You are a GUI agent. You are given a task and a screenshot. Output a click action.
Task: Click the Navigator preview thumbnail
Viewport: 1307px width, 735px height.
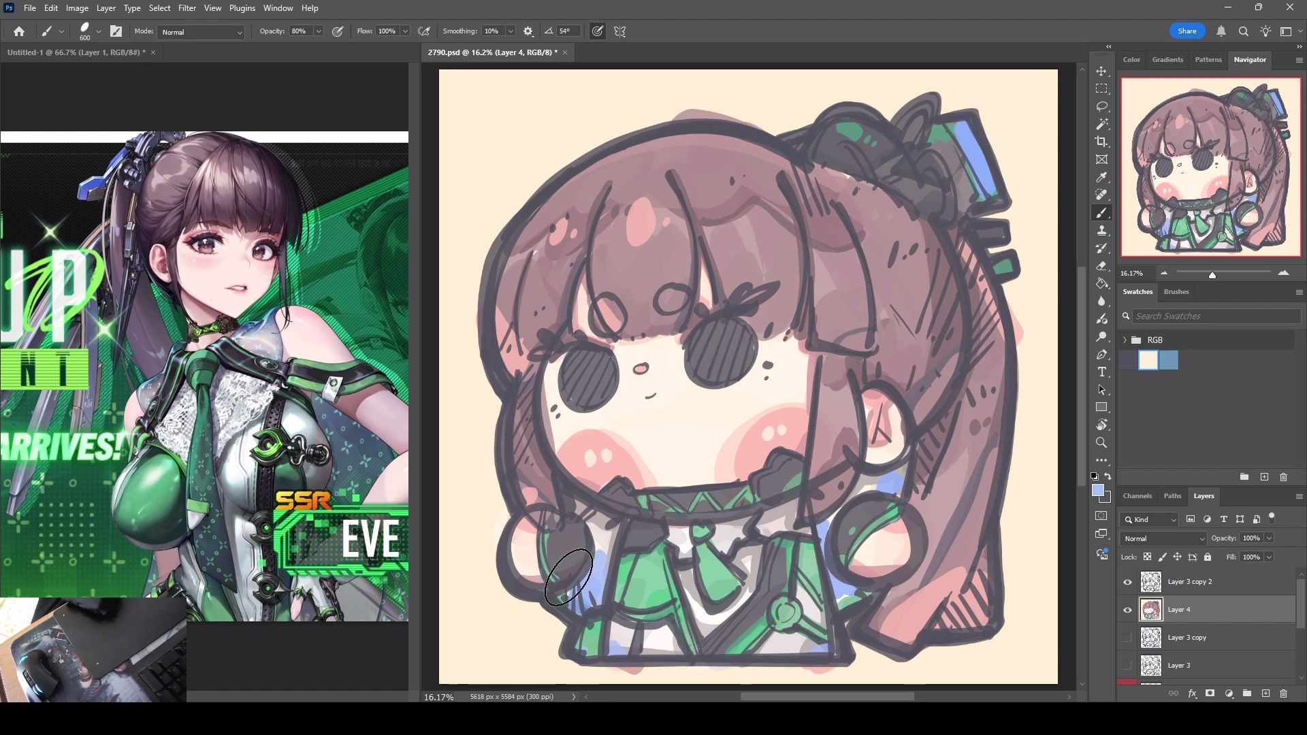[x=1211, y=167]
